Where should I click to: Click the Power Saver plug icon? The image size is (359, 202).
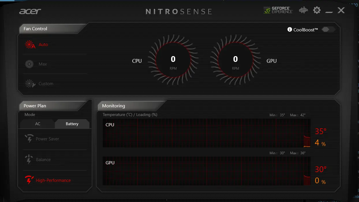pyautogui.click(x=29, y=139)
